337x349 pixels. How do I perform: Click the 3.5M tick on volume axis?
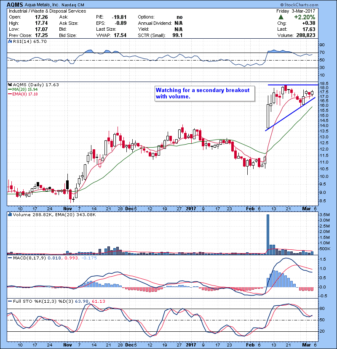324,215
